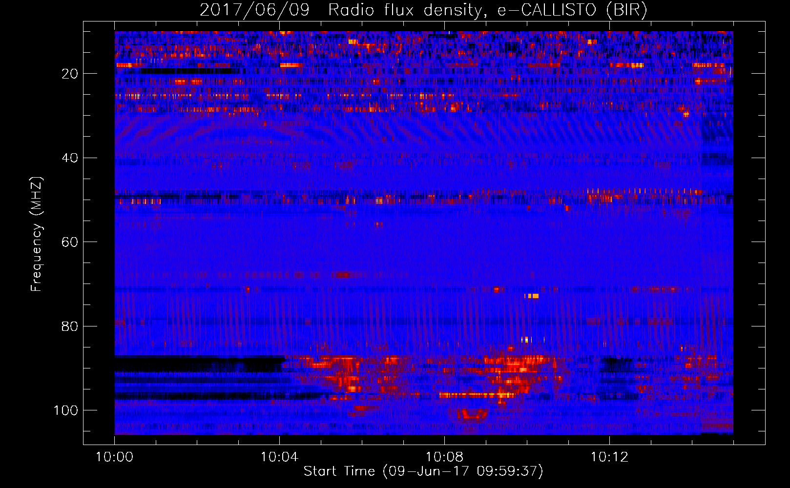Click the 'Start Time' axis label
Viewport: 790px width, 488px height.
tap(423, 471)
